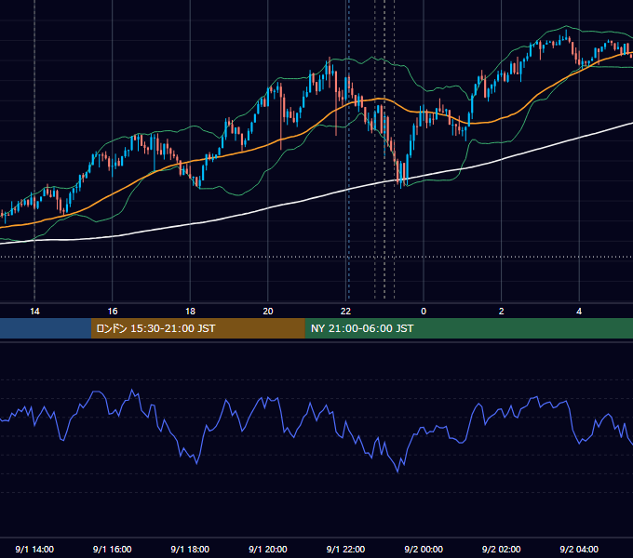Click the London 15:30-21:00 JST session bar
This screenshot has width=633, height=558.
click(x=197, y=328)
